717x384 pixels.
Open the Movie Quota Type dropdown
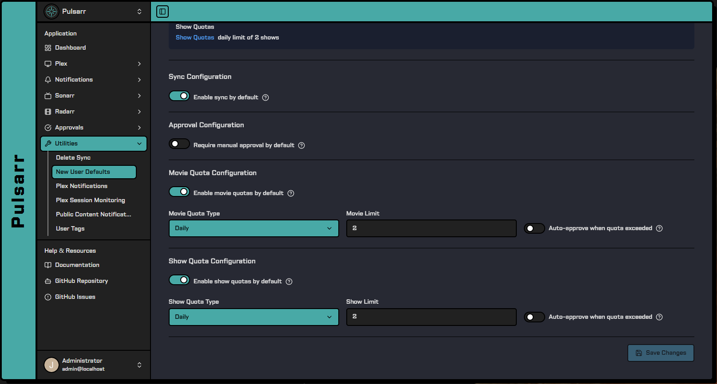254,228
